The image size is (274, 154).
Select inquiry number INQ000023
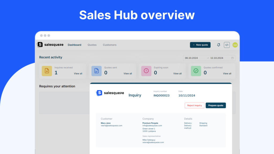click(x=161, y=95)
